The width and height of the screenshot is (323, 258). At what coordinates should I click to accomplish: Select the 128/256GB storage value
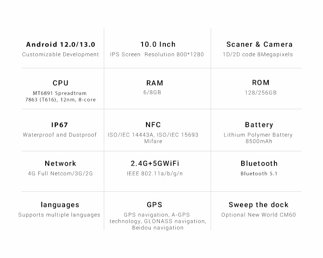(260, 93)
